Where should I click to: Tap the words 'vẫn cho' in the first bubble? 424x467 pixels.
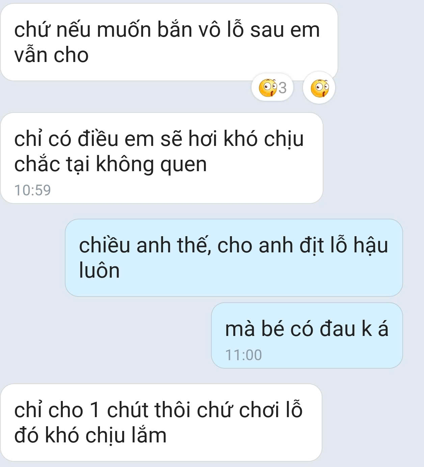coord(51,55)
